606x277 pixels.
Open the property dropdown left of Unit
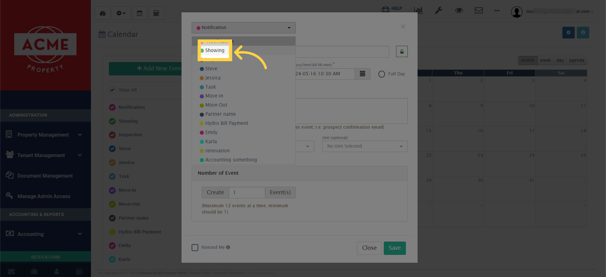(305, 146)
